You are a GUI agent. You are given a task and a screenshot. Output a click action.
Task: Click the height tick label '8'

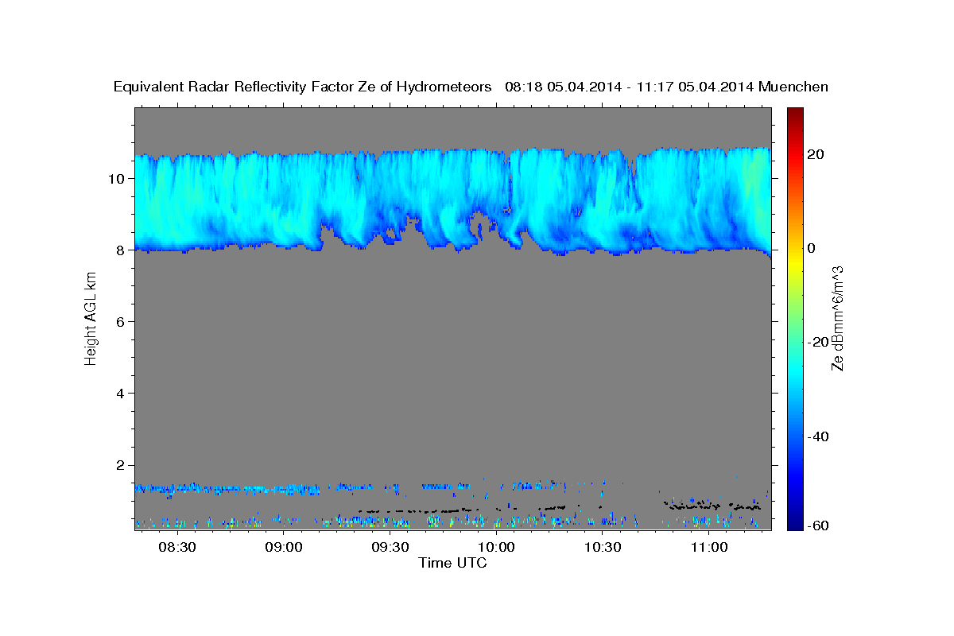click(122, 250)
